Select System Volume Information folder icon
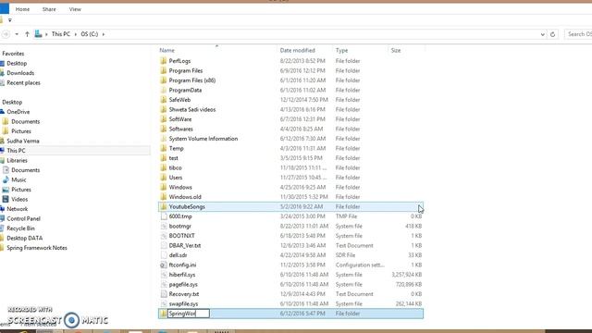Image resolution: width=592 pixels, height=333 pixels. pyautogui.click(x=163, y=139)
